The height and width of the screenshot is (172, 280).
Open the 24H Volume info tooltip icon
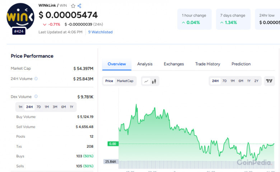[36, 79]
